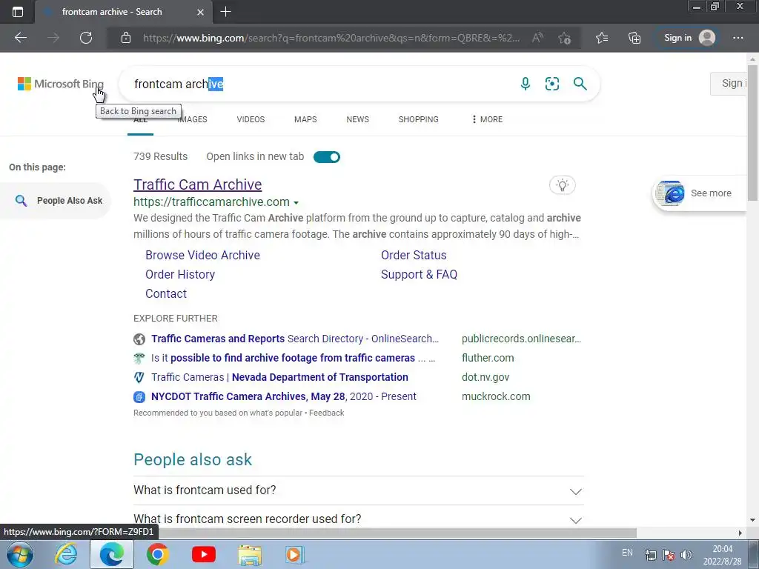
Task: Open the Browse Video Archive sitelink
Action: click(x=202, y=255)
